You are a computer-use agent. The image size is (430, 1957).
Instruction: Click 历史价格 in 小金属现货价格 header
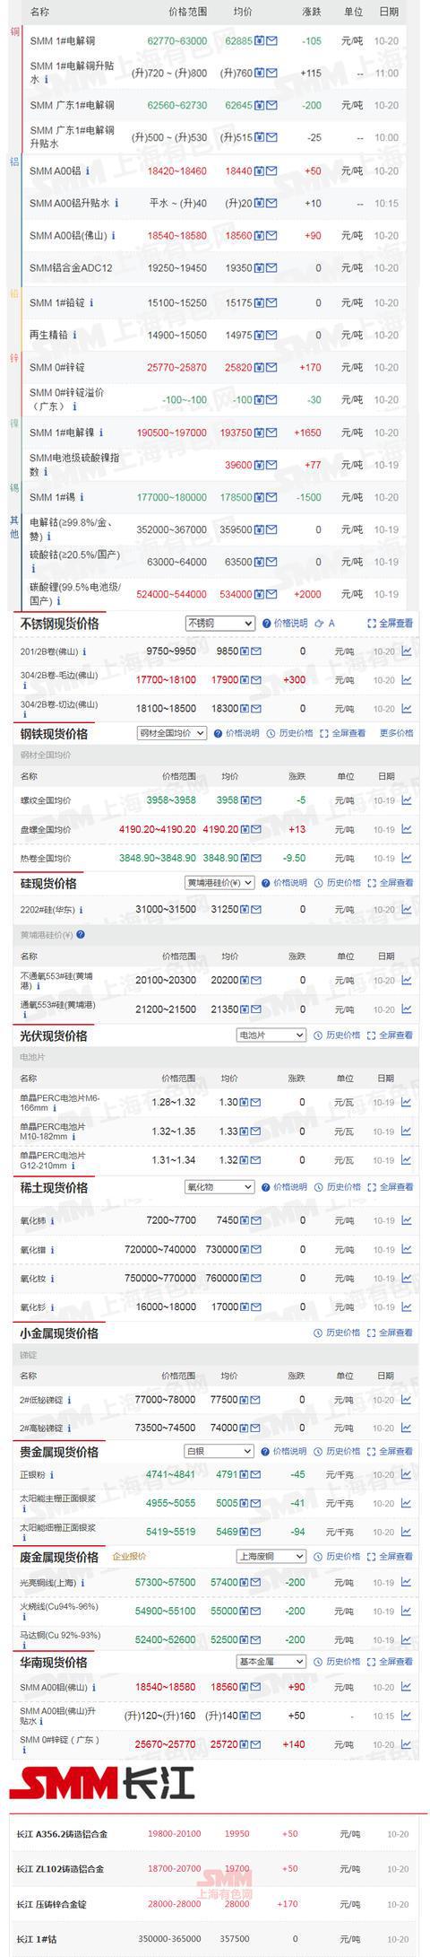coord(337,1333)
